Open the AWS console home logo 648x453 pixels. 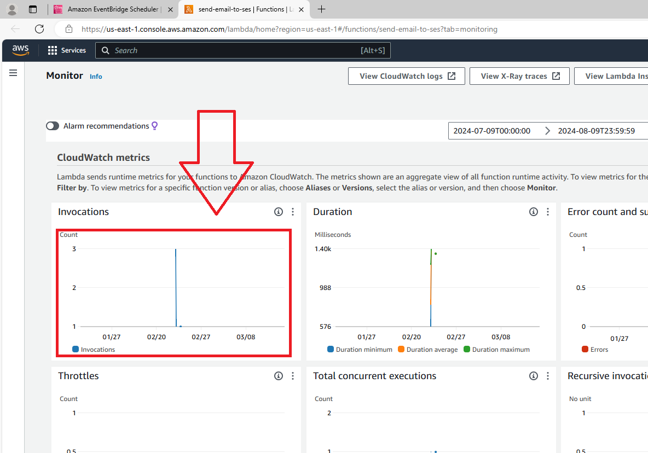point(20,50)
